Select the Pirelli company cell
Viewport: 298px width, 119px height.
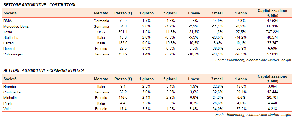8,103
